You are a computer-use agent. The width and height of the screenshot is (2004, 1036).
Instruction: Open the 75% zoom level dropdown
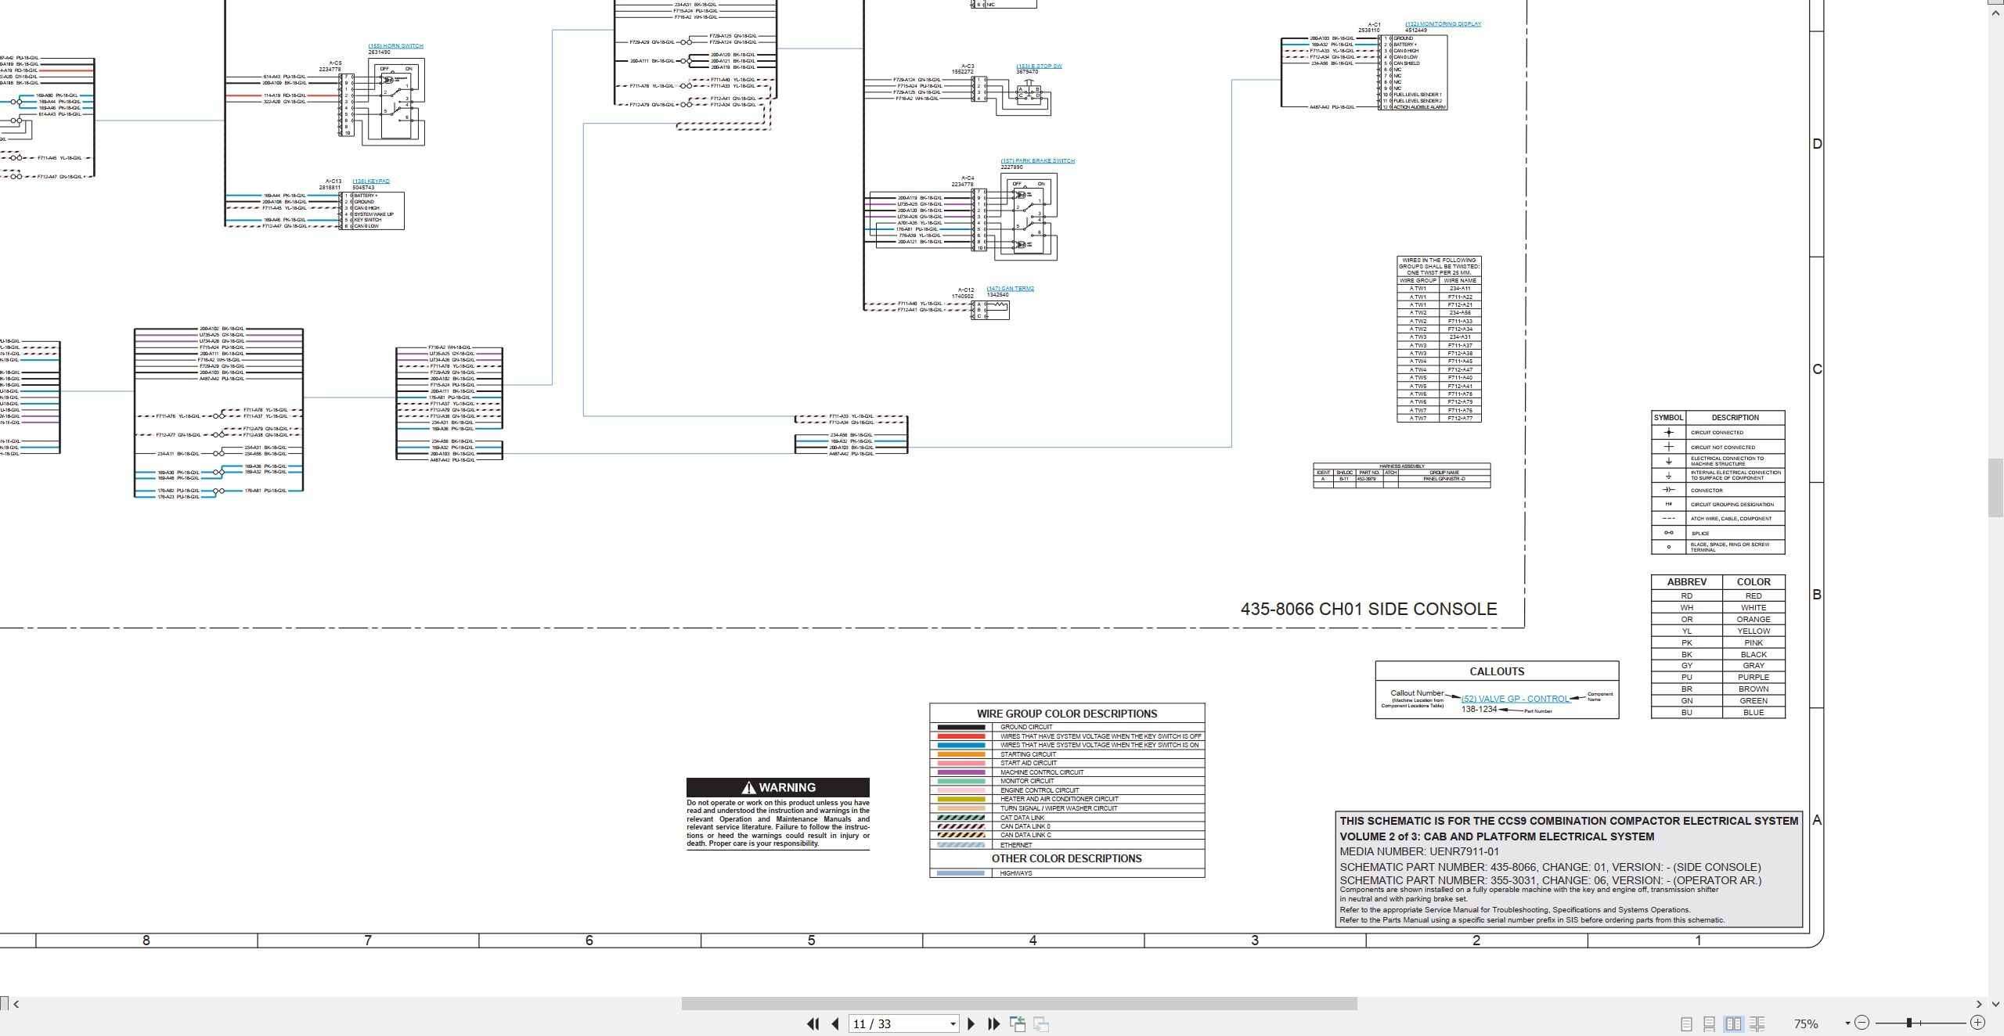point(1847,1023)
